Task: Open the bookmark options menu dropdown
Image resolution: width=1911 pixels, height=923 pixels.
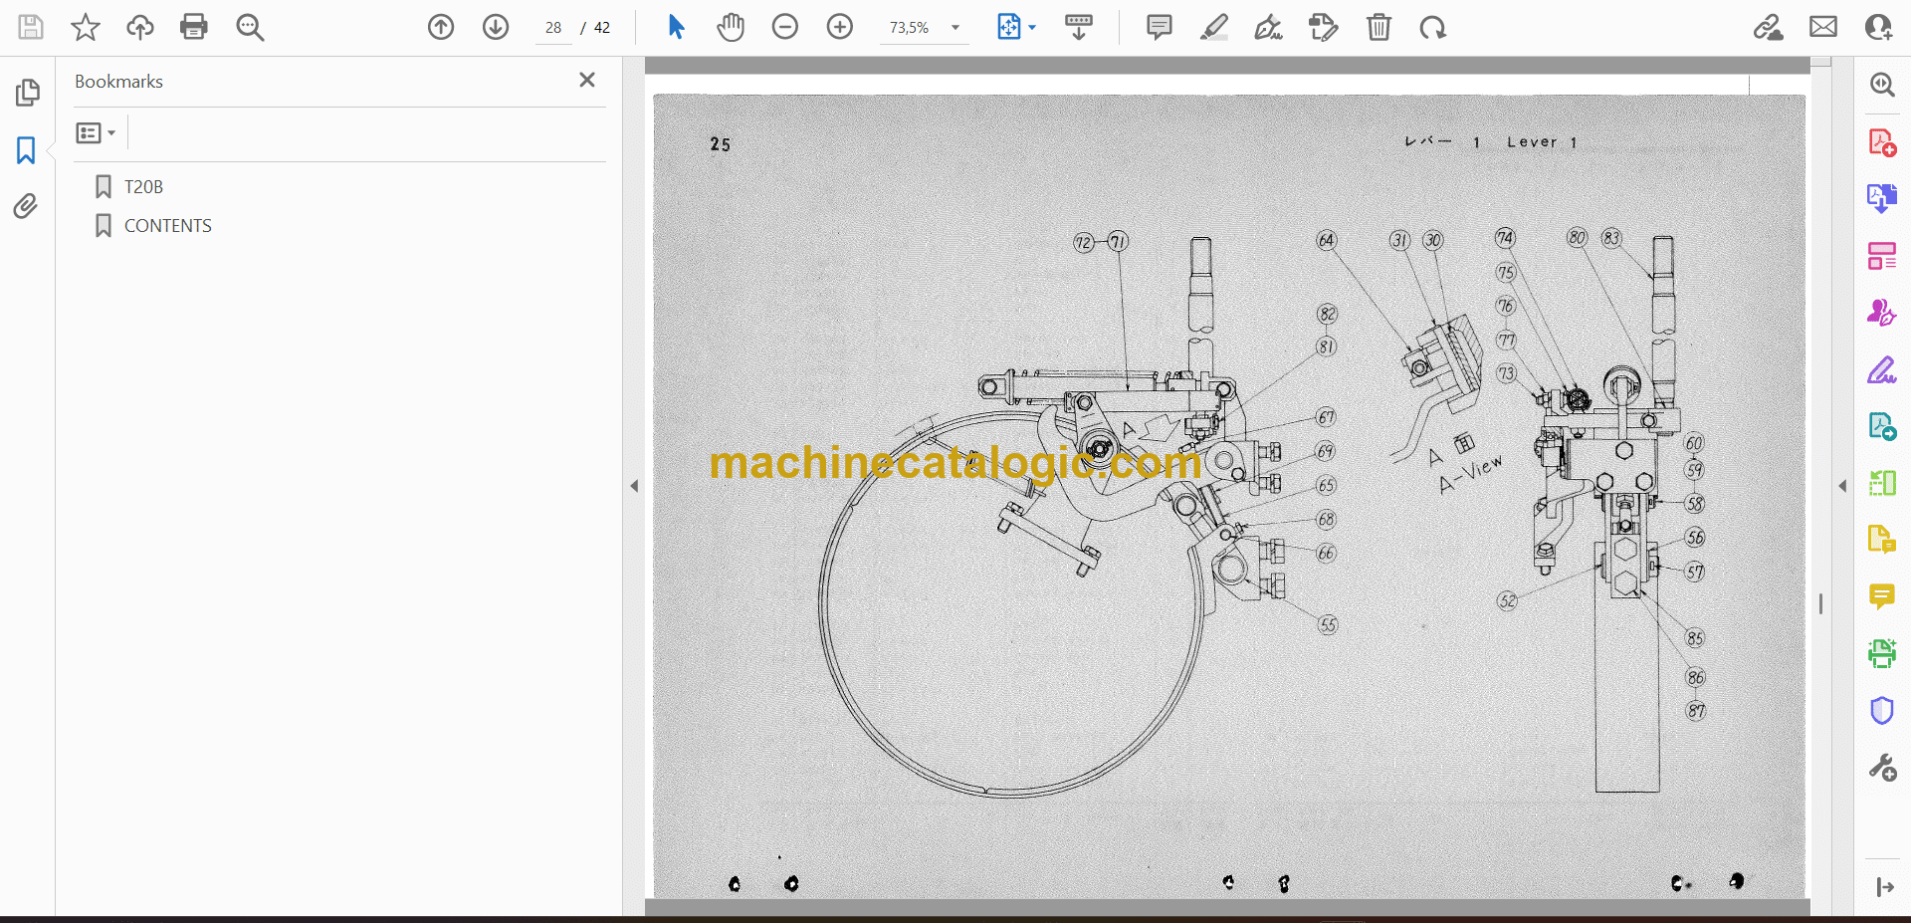Action: [96, 132]
